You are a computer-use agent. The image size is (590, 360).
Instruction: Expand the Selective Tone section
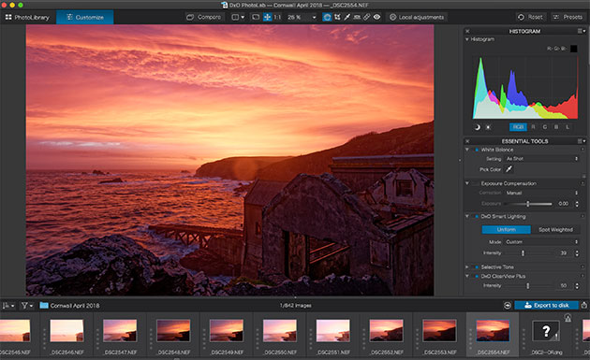tap(467, 266)
